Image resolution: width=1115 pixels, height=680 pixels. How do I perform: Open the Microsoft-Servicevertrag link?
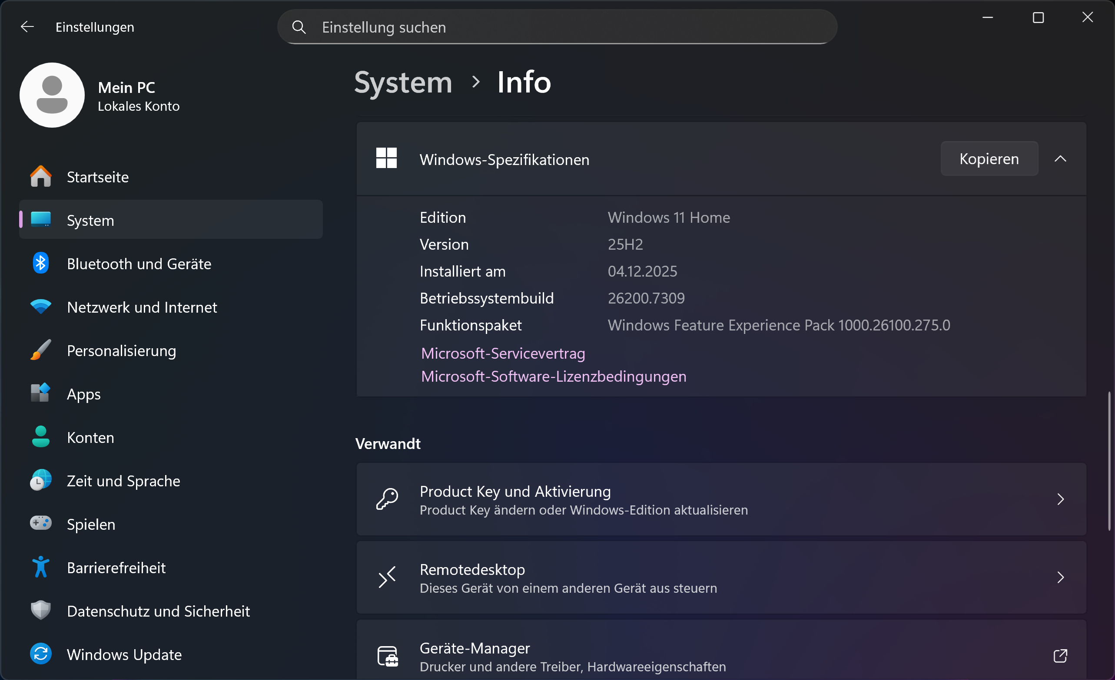pyautogui.click(x=503, y=353)
